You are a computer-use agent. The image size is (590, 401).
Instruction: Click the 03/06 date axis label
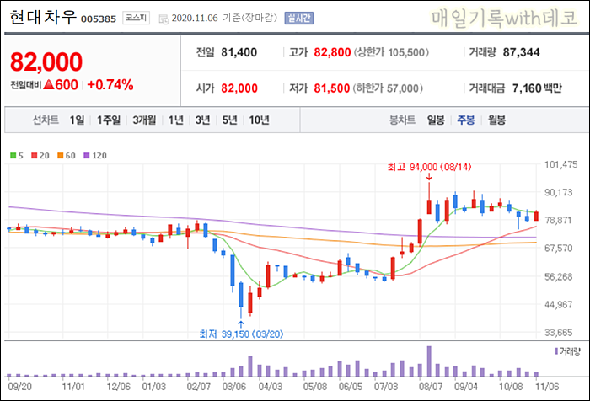tap(234, 387)
